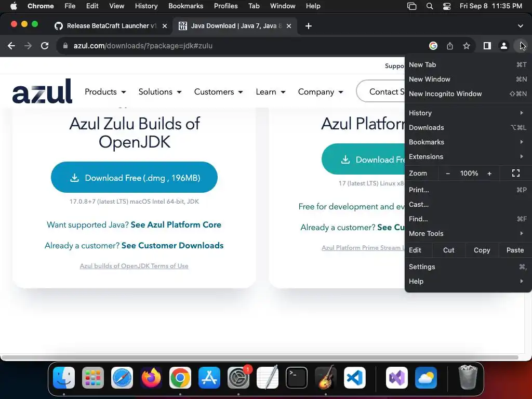
Task: Open Terminal from the Dock
Action: [297, 378]
